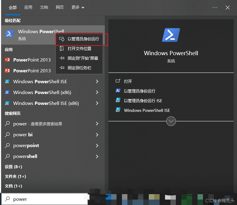The width and height of the screenshot is (237, 205).
Task: Click the pin icon next to 固定到"开始"屏幕
Action: coord(62,58)
